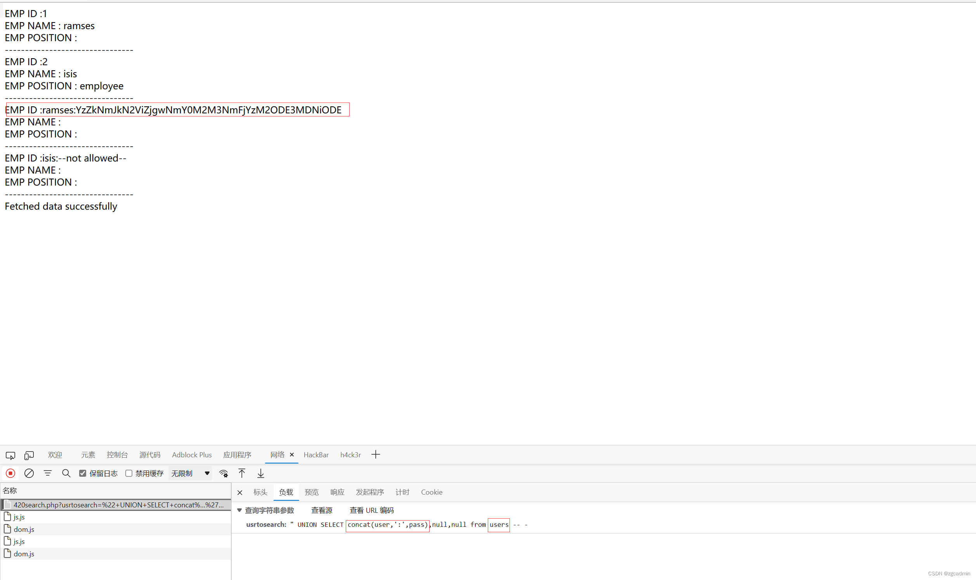The height and width of the screenshot is (580, 976).
Task: Open the h4ck3r tab
Action: [350, 455]
